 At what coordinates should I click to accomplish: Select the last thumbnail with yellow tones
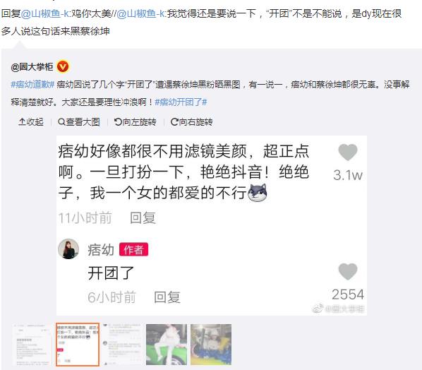(x=211, y=345)
